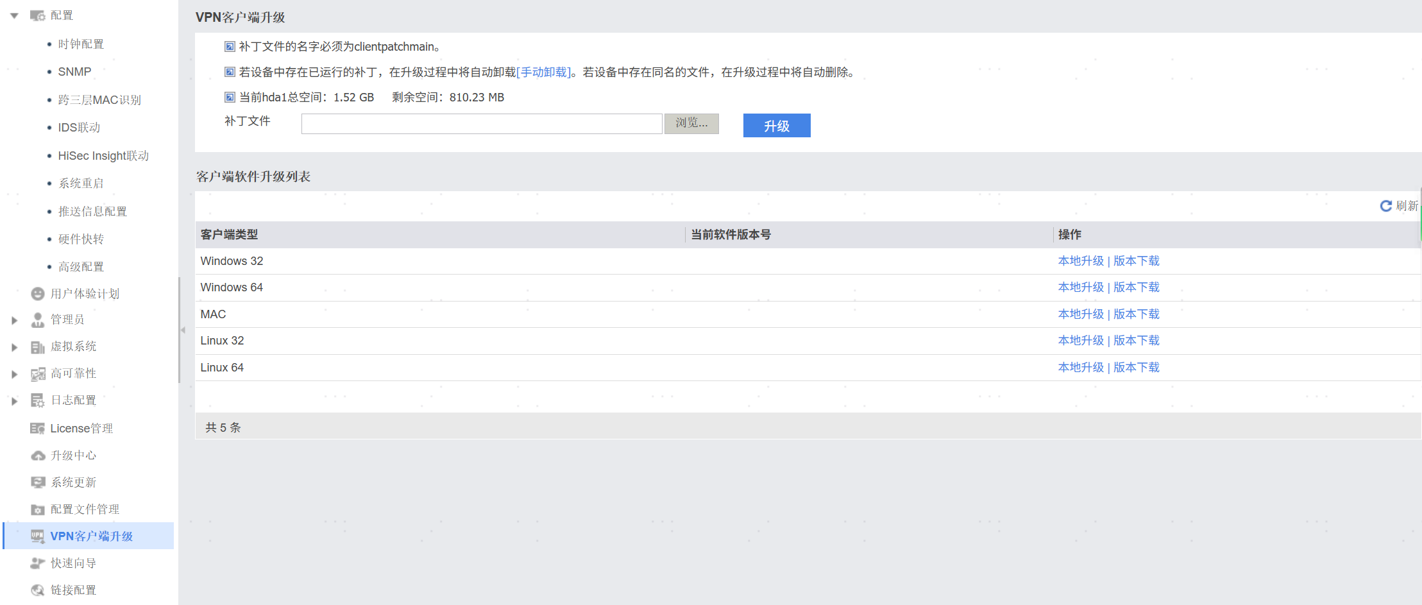Click the 升级中心 cloud icon

(x=38, y=456)
